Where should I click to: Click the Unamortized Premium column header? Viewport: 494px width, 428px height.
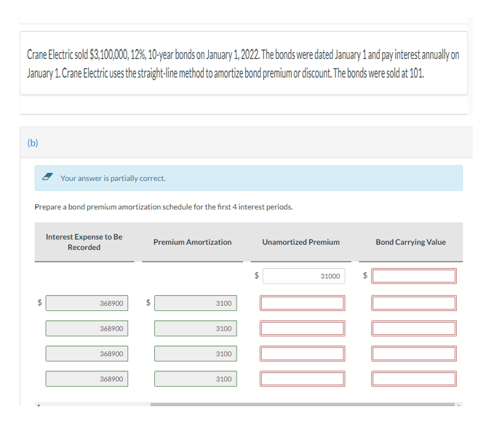tap(301, 242)
